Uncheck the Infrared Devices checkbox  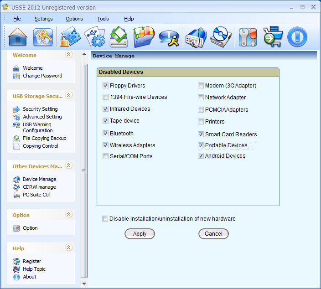[105, 108]
